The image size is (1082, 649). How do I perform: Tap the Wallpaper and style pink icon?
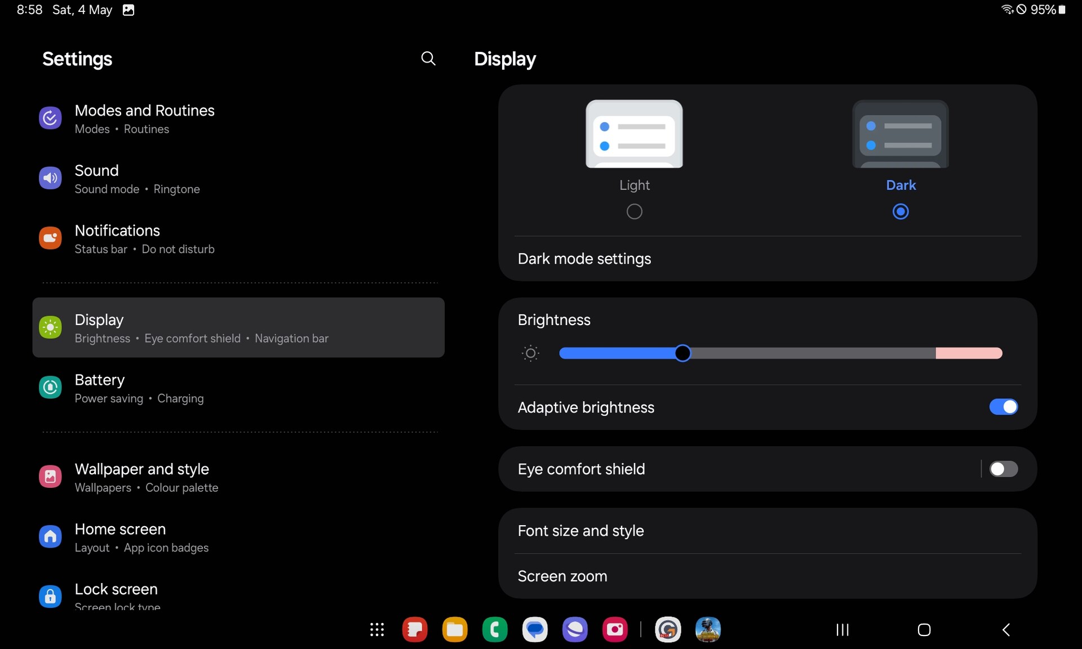(x=50, y=477)
